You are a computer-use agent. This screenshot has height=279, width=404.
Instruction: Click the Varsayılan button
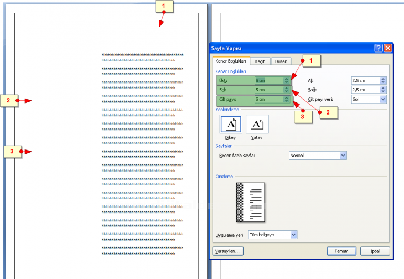click(228, 251)
